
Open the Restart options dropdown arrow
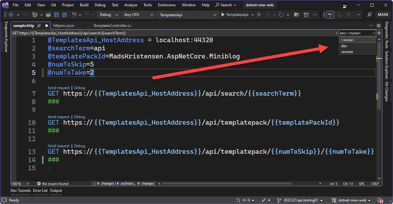click(x=288, y=15)
